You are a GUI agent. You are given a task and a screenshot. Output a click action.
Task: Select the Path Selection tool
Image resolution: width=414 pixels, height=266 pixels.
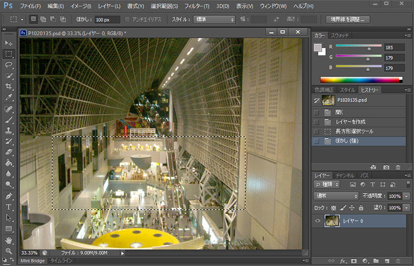(x=9, y=218)
